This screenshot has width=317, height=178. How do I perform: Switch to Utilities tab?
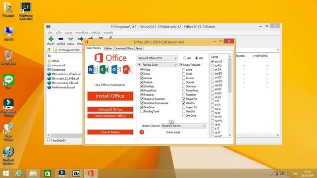tap(108, 48)
